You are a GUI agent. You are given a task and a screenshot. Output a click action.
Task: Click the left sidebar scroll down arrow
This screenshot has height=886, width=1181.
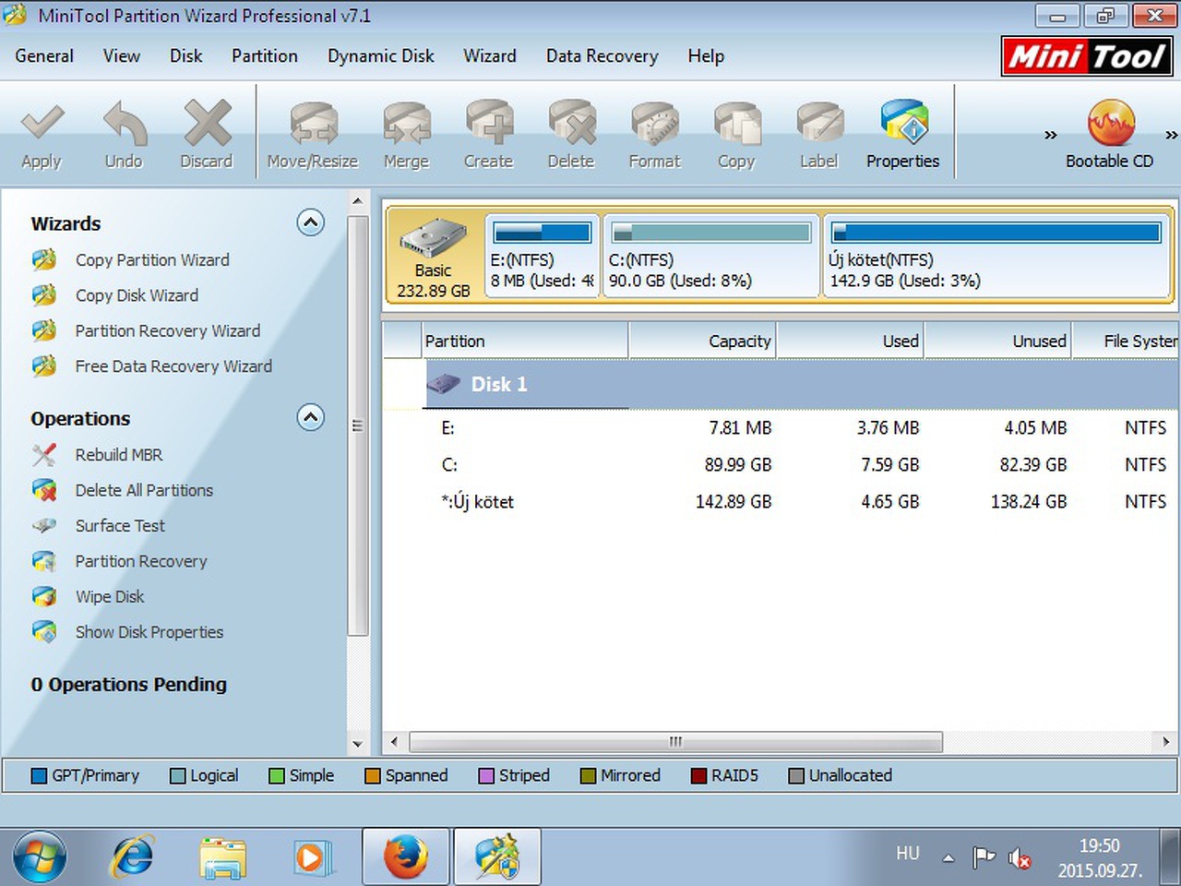point(358,744)
